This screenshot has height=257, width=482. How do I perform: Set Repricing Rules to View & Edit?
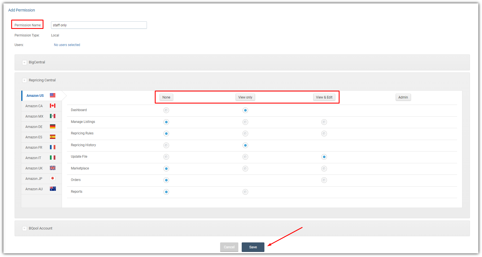[x=324, y=134]
